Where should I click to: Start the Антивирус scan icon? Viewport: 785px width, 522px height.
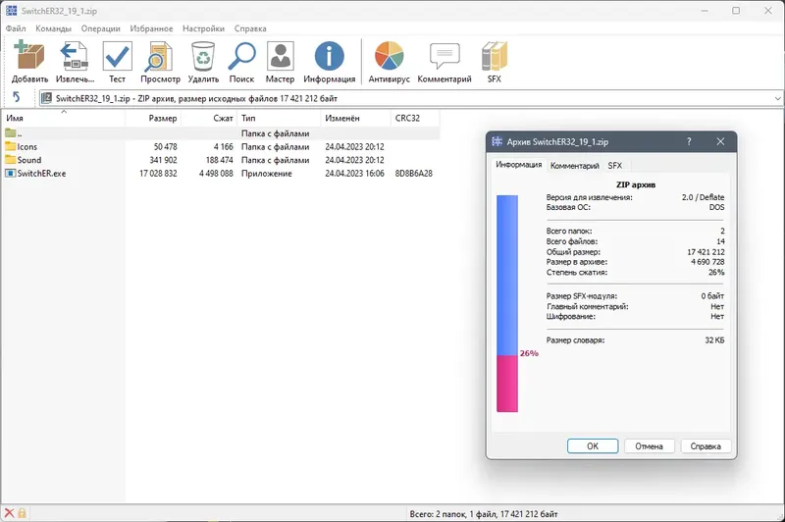pos(389,56)
